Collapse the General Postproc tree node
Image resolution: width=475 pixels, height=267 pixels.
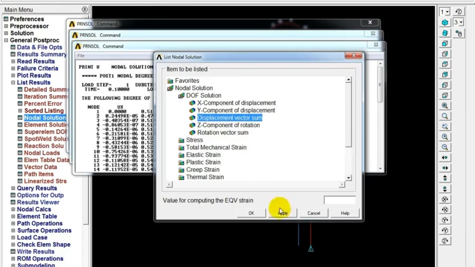click(6, 40)
